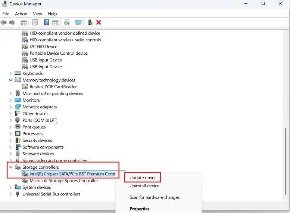The width and height of the screenshot is (290, 213).
Task: Expand the Other devices chevron
Action: [x=10, y=114]
